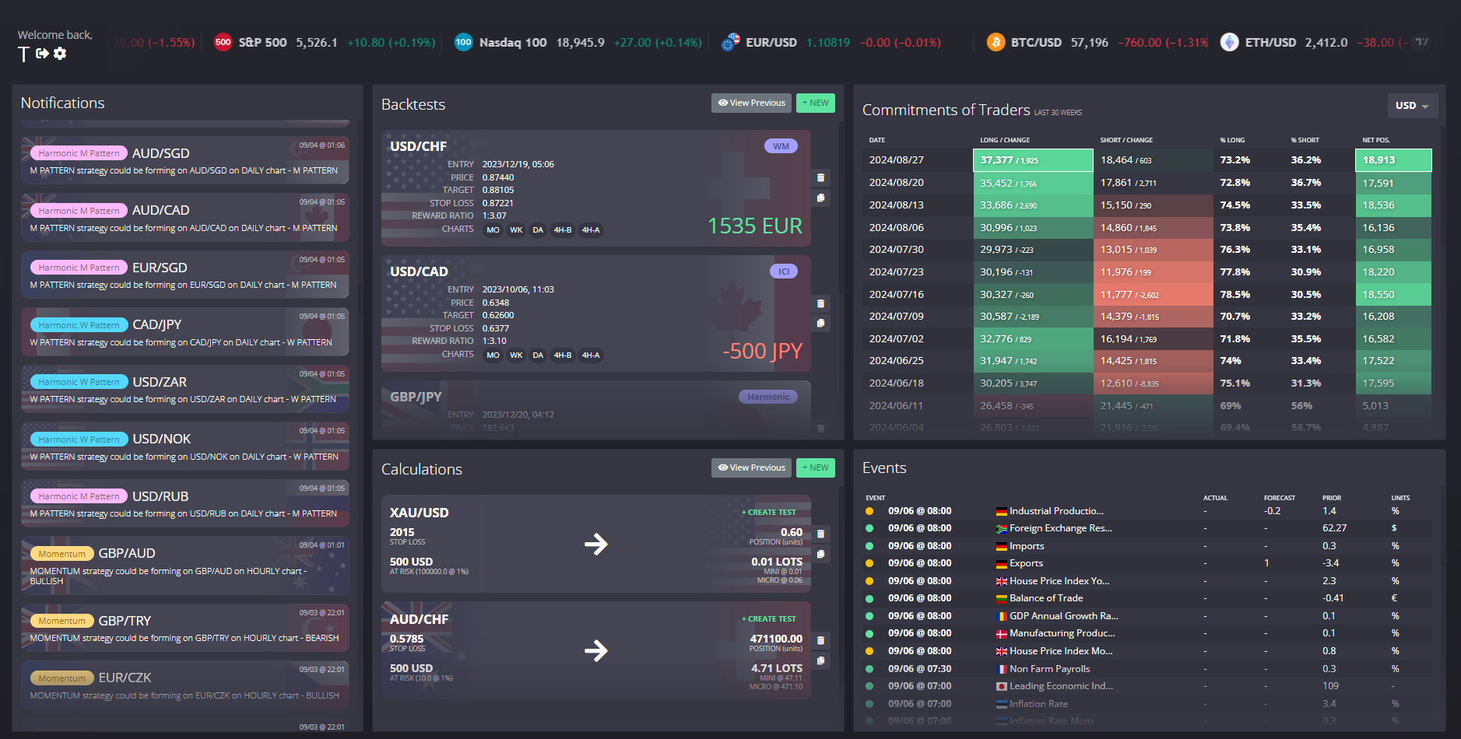Open the USD currency dropdown in Commitments of Traders
1461x739 pixels.
[x=1412, y=105]
